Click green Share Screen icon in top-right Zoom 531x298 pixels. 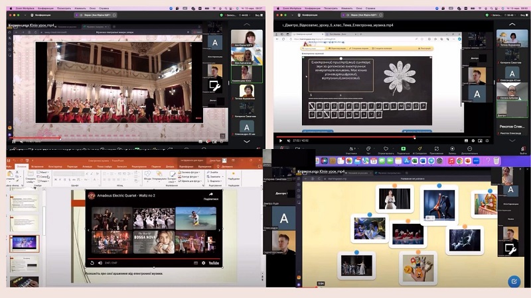click(403, 148)
